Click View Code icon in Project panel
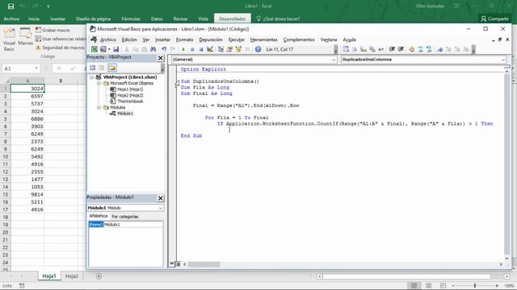The width and height of the screenshot is (517, 290). coord(93,68)
